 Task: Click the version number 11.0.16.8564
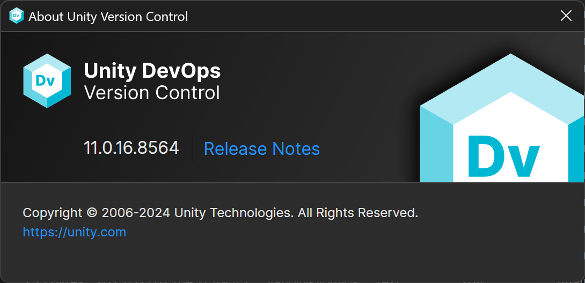(131, 148)
